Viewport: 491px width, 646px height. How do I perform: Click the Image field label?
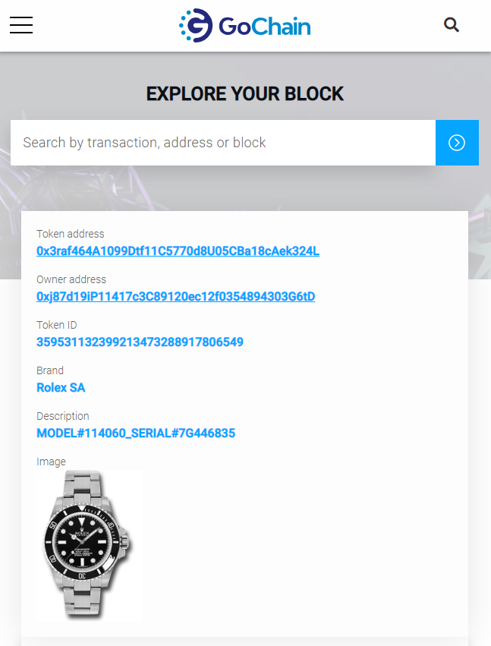(51, 462)
